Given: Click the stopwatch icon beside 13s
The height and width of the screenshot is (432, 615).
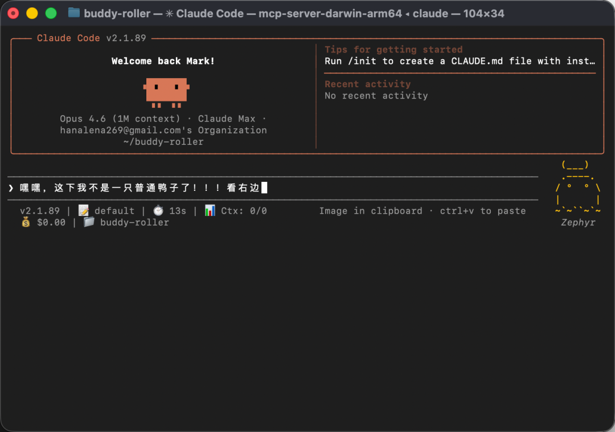Looking at the screenshot, I should (x=158, y=211).
